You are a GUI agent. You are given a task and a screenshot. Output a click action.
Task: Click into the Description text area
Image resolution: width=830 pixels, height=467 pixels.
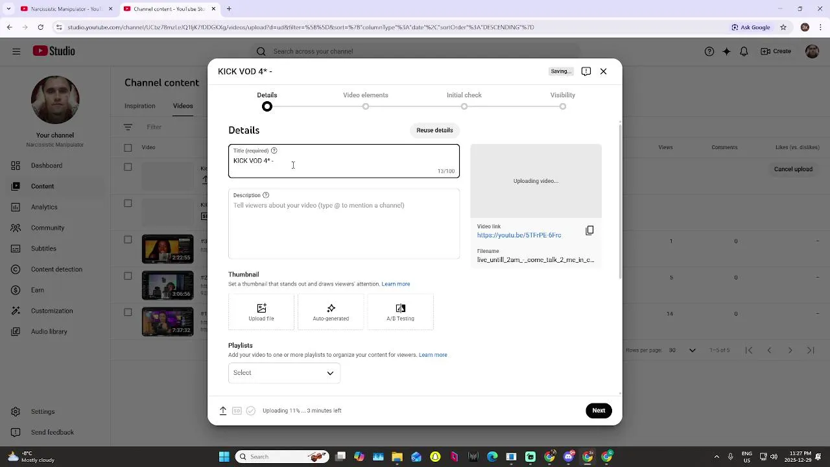[x=344, y=224]
